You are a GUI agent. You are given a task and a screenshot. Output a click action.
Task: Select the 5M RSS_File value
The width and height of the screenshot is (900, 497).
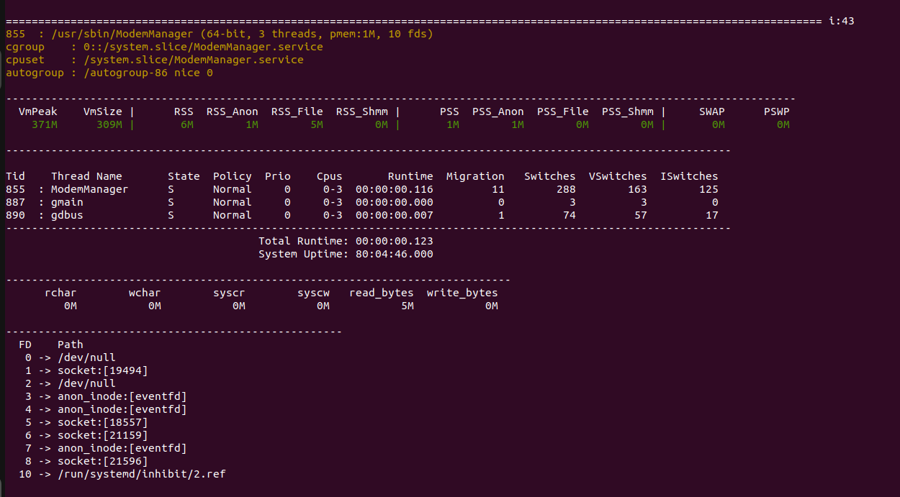(x=317, y=124)
